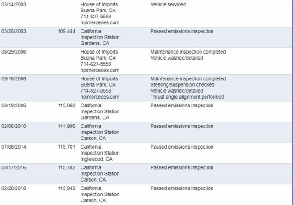293x205 pixels.
Task: Click Inglewood, CA location text
Action: pyautogui.click(x=97, y=159)
